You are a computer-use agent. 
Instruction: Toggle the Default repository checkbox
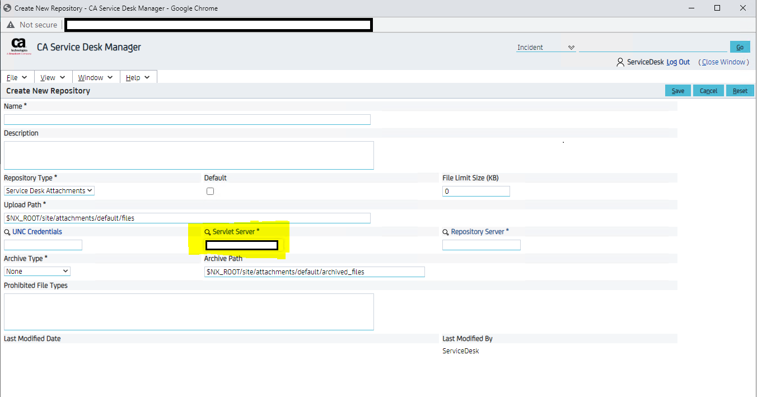[x=210, y=191]
